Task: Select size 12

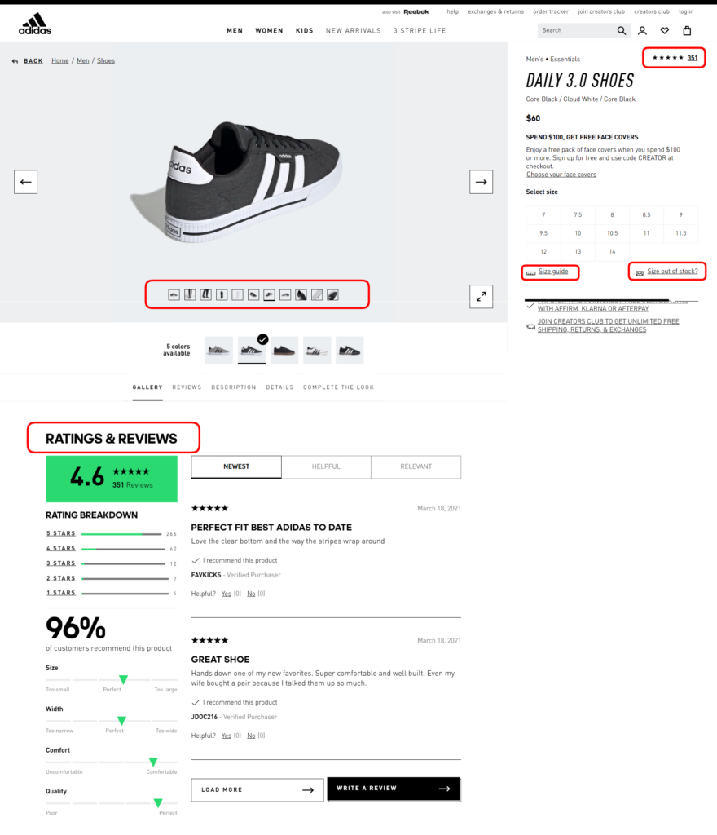Action: tap(543, 251)
